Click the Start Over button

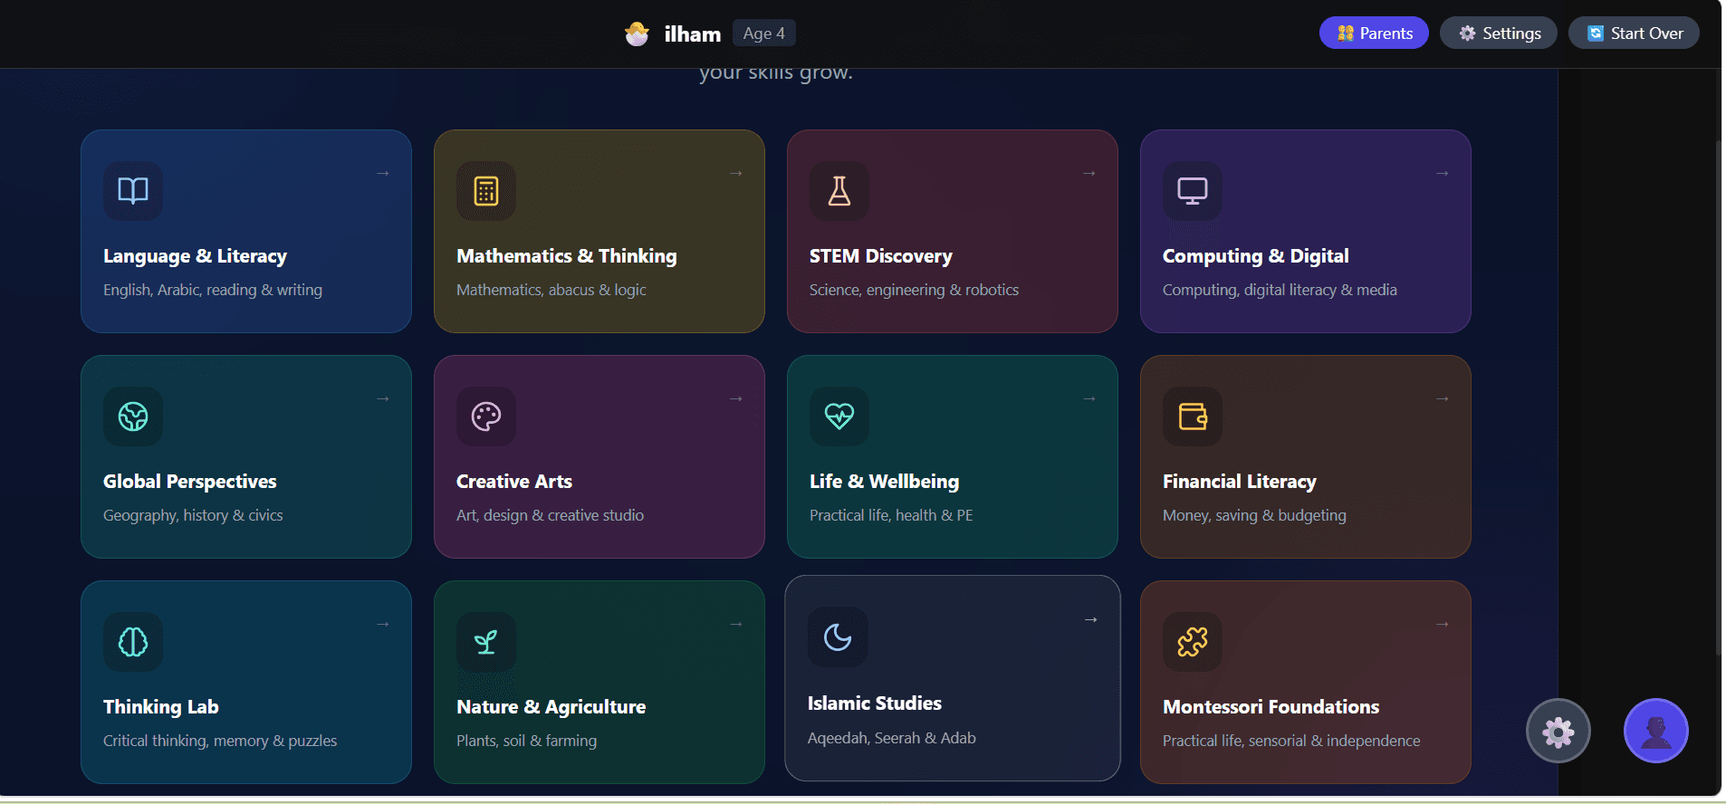click(x=1635, y=33)
